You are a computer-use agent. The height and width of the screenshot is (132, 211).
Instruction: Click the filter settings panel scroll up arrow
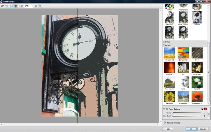pyautogui.click(x=209, y=108)
